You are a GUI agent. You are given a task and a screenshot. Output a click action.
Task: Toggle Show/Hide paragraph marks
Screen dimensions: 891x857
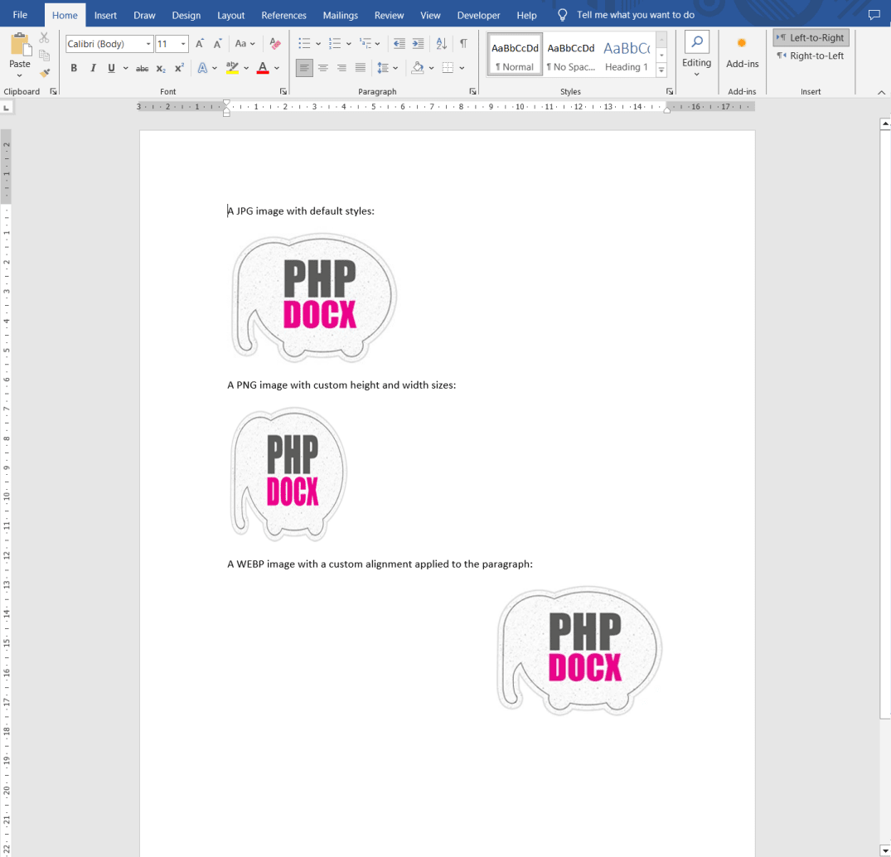point(463,44)
